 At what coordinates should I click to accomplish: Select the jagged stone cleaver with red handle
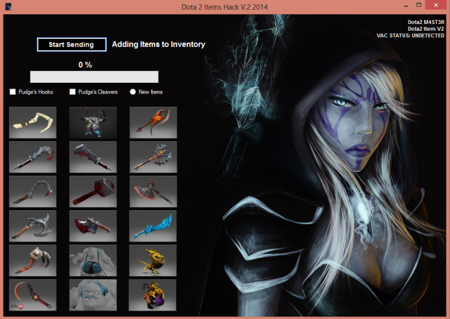[x=93, y=157]
